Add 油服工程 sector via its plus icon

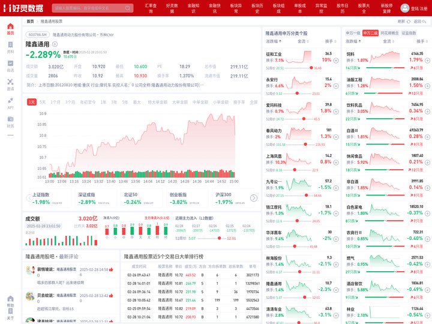(427, 86)
